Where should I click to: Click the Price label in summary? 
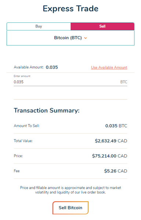tap(18, 156)
